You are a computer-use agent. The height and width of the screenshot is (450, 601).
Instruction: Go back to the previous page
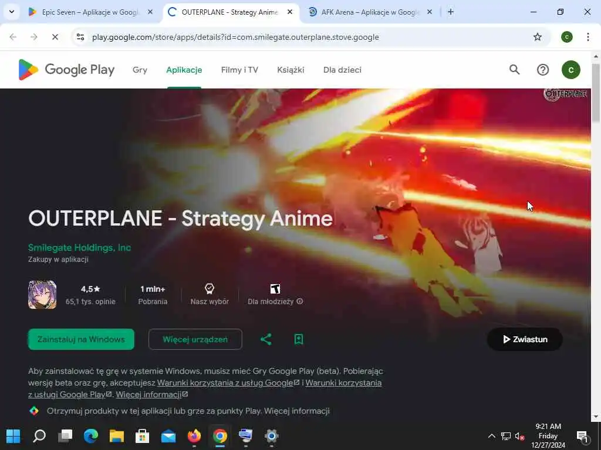13,37
